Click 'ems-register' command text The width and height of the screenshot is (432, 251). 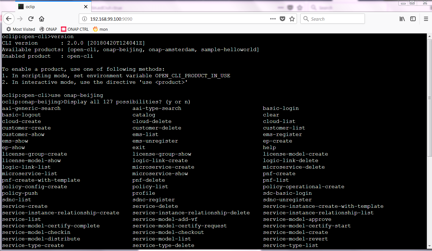[282, 134]
